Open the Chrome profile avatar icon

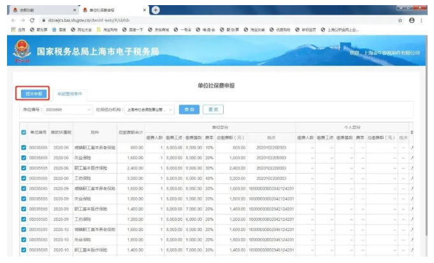[412, 20]
